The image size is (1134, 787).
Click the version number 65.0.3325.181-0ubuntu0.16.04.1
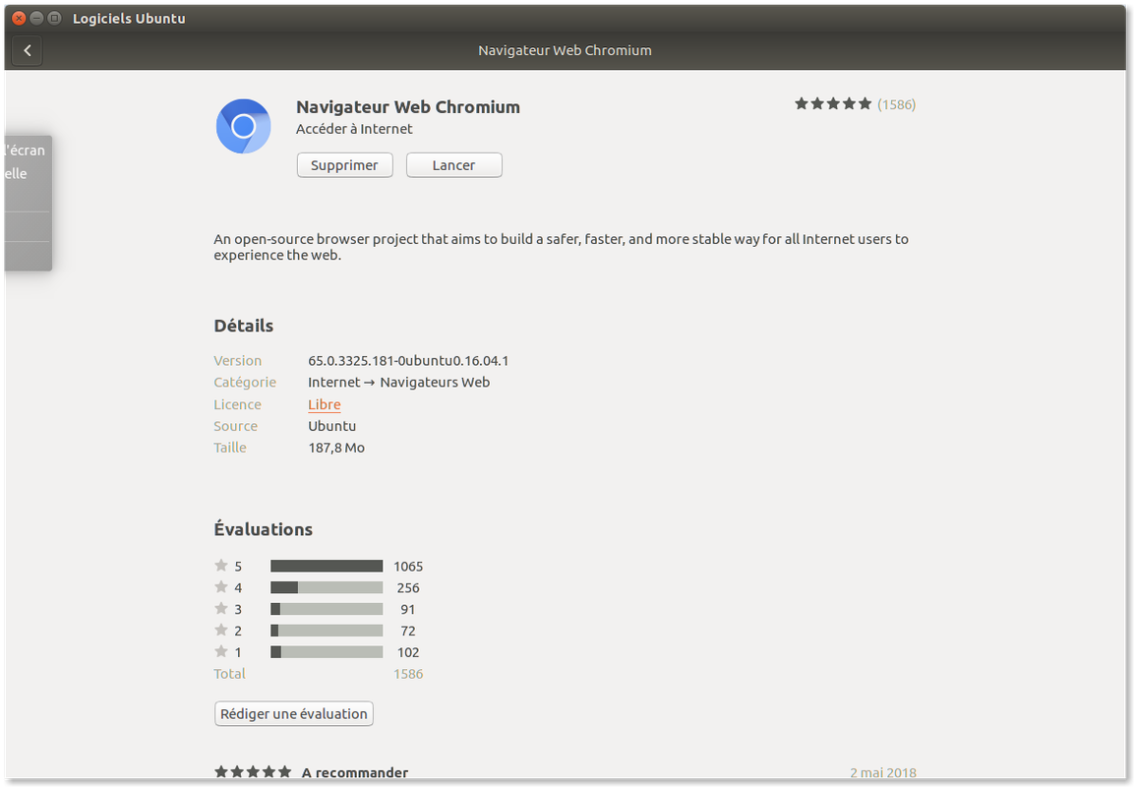pos(408,360)
